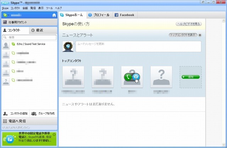Open the gear settings icon near news
The height and width of the screenshot is (148, 227).
click(200, 35)
